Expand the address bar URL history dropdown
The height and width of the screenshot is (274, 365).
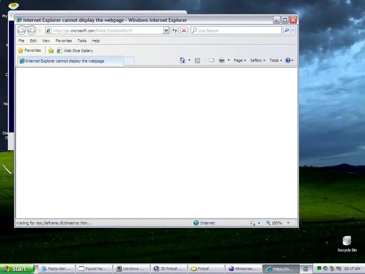[166, 31]
